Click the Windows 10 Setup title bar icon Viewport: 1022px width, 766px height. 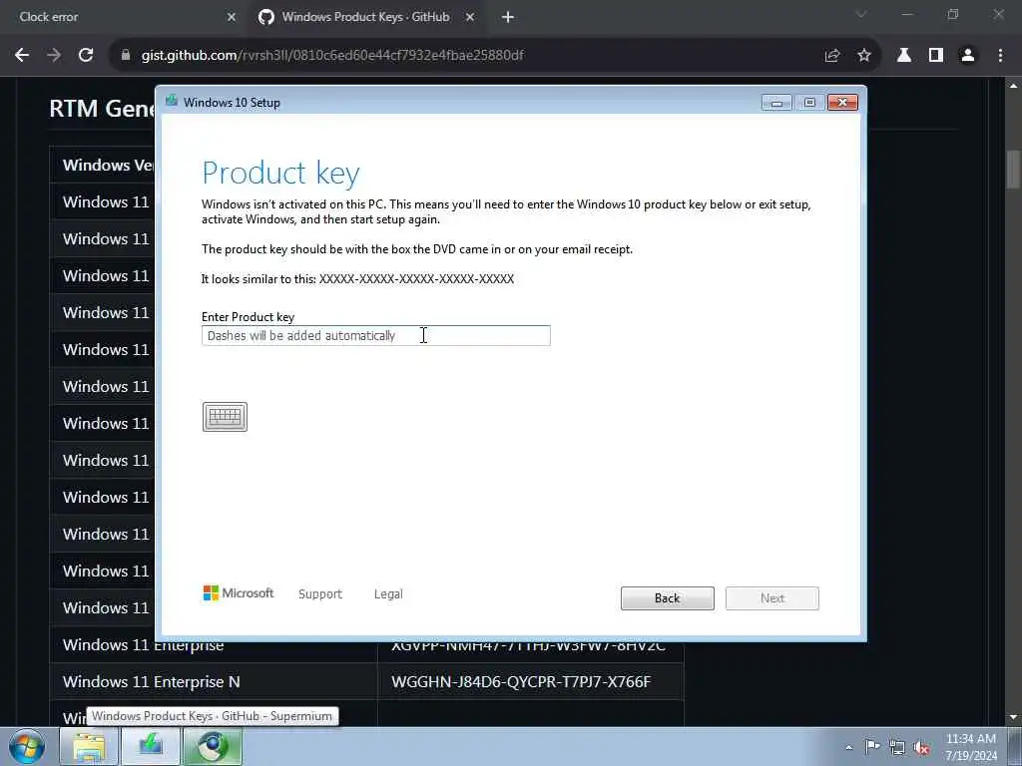pos(172,101)
